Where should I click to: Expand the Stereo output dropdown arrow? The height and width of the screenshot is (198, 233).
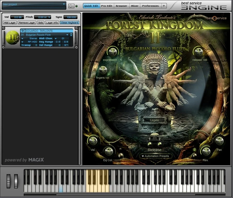(22, 38)
